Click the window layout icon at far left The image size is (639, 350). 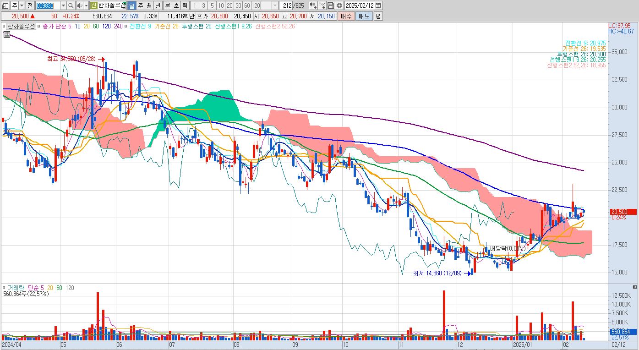point(5,5)
